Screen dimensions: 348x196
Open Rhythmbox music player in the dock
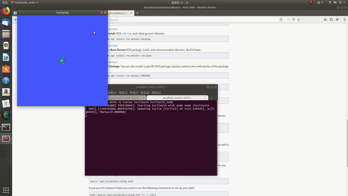pos(6,45)
